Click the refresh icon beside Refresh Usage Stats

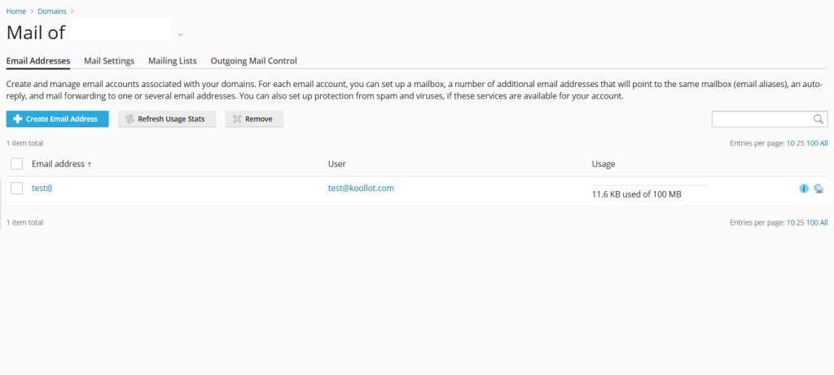click(x=129, y=120)
